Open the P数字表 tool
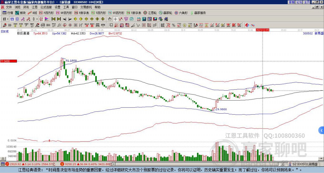Viewport: 324px width, 173px height. tap(82, 13)
